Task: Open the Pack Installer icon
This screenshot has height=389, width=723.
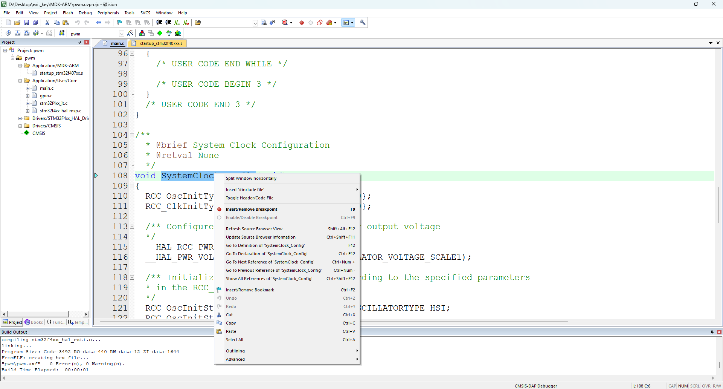Action: (178, 33)
